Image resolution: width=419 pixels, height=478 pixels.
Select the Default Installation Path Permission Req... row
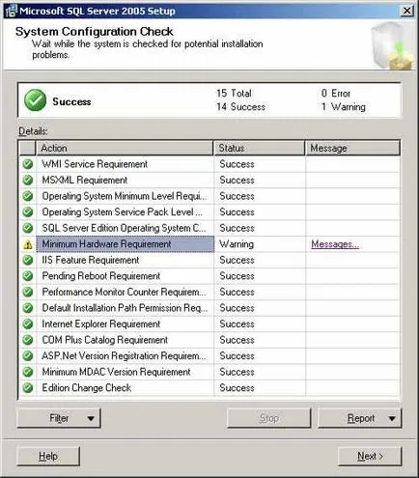209,308
